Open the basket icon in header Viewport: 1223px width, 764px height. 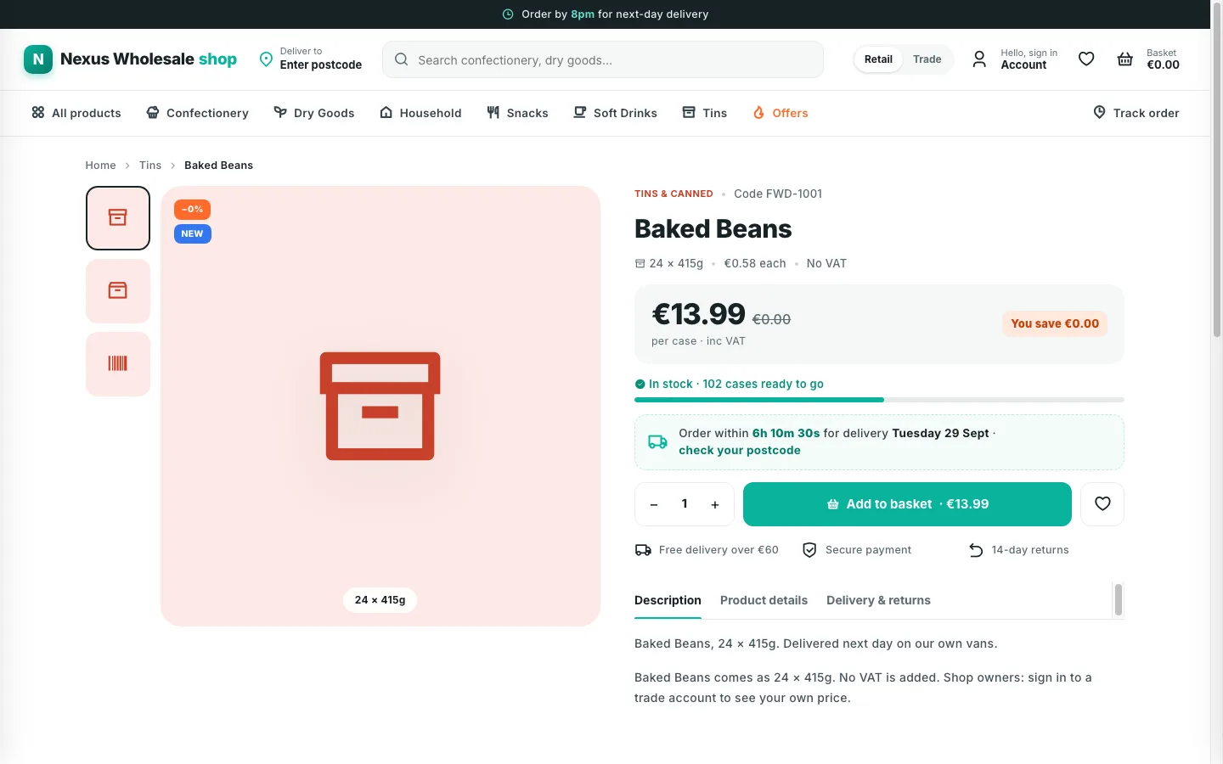(1125, 59)
